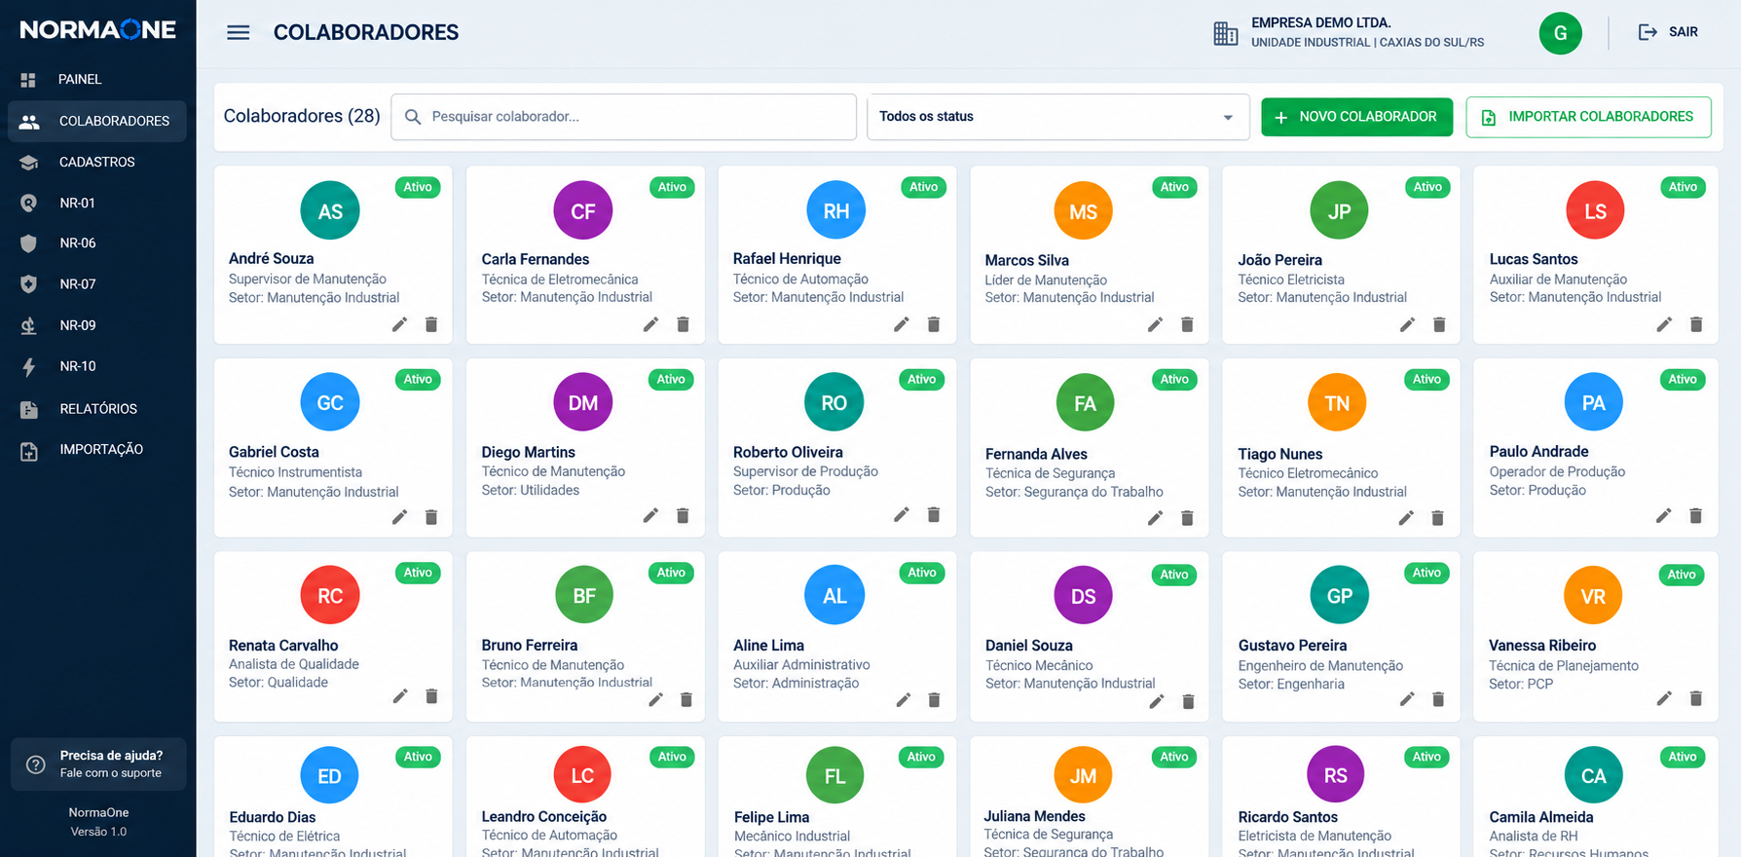Viewport: 1741px width, 857px height.
Task: Open the CADASTROS menu
Action: coord(97,162)
